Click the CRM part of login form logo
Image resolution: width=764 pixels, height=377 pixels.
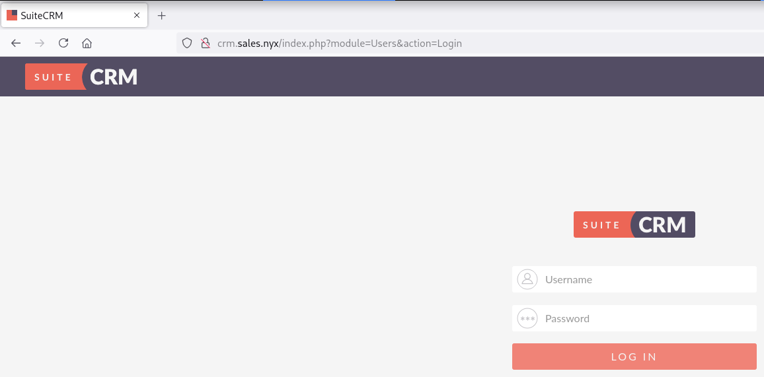(663, 225)
